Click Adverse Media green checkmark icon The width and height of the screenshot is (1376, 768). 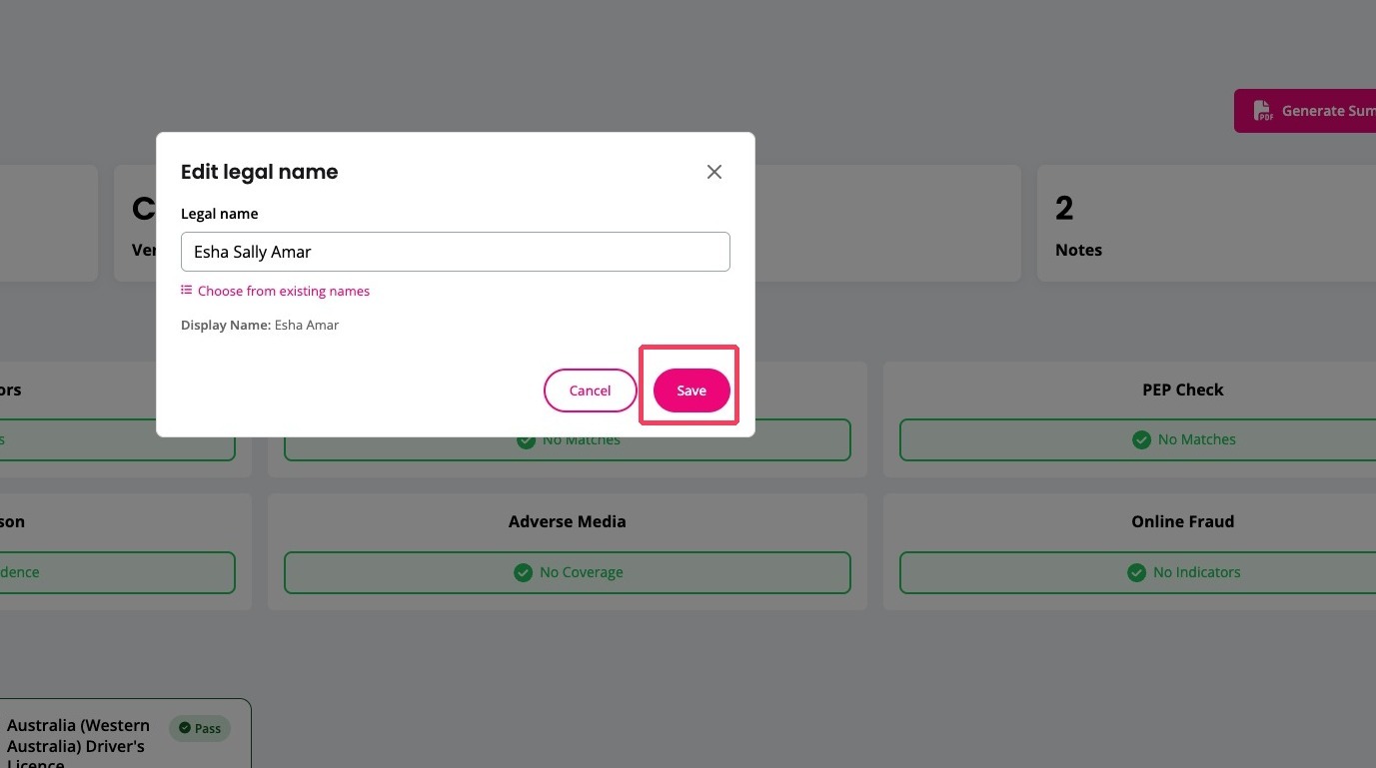click(523, 572)
